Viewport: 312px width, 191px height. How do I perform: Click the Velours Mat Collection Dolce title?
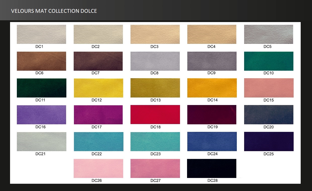click(54, 11)
